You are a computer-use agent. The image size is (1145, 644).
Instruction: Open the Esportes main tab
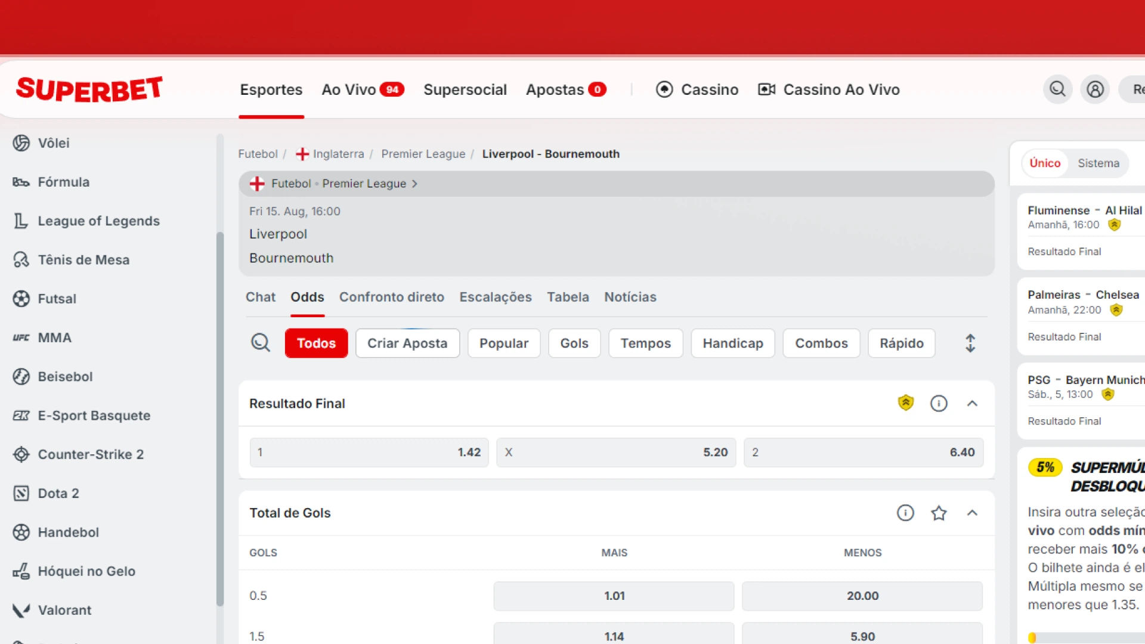271,89
